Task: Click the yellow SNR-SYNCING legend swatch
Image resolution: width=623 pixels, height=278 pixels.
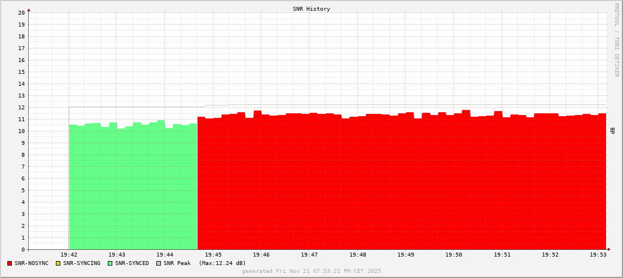Action: coord(58,263)
